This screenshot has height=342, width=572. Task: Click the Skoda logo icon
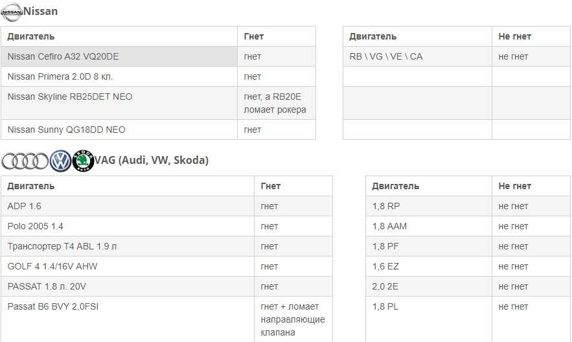[x=83, y=161]
